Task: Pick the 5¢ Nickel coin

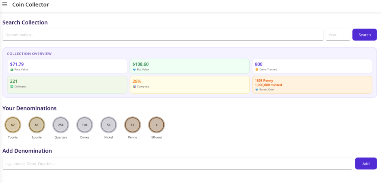Action: point(108,125)
